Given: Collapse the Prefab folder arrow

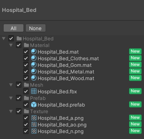Looking at the screenshot, I should [x=11, y=98].
